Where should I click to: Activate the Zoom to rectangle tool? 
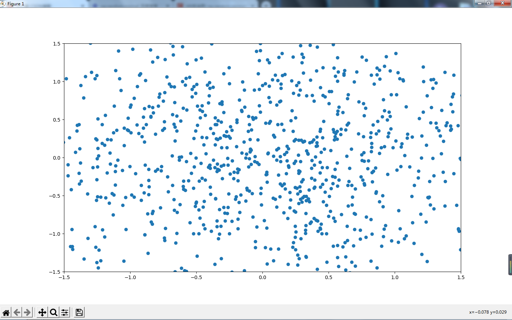tap(54, 313)
